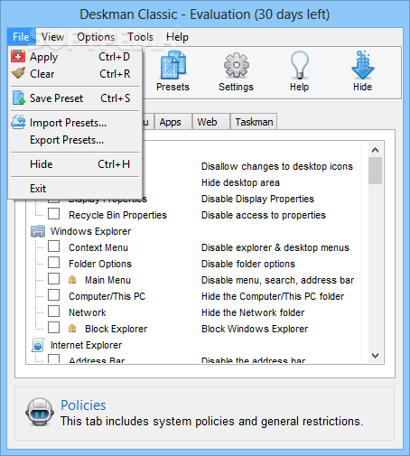Viewport: 410px width, 456px height.
Task: Select the Windows Explorer tree label
Action: coord(90,231)
